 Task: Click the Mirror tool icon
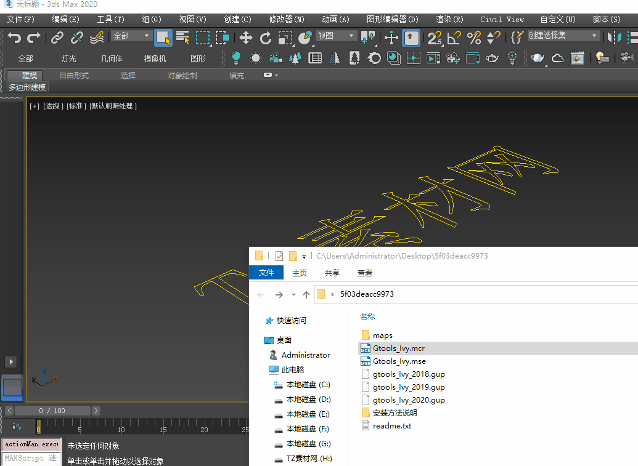point(614,38)
